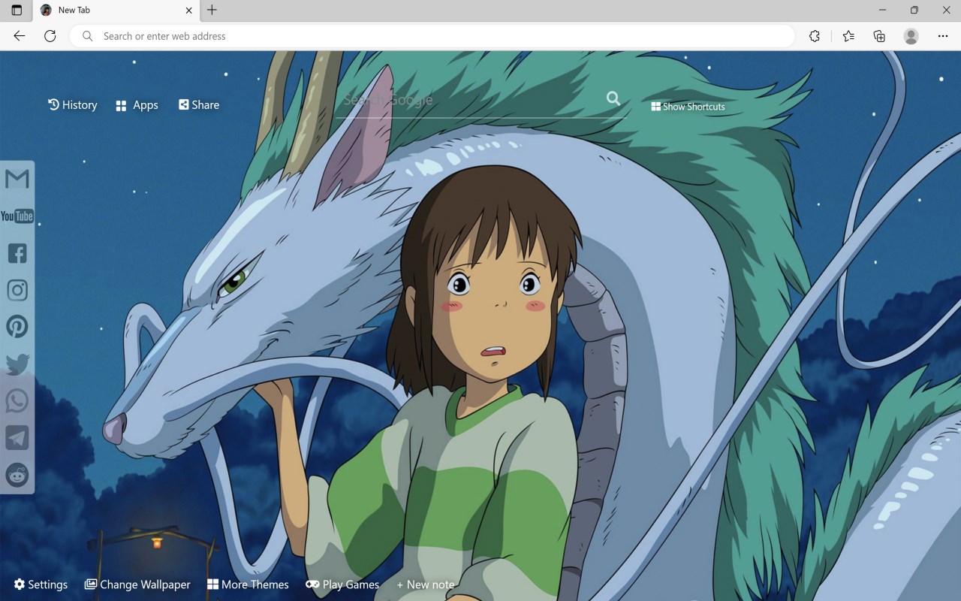This screenshot has height=601, width=961.
Task: Open Play Games
Action: (342, 584)
